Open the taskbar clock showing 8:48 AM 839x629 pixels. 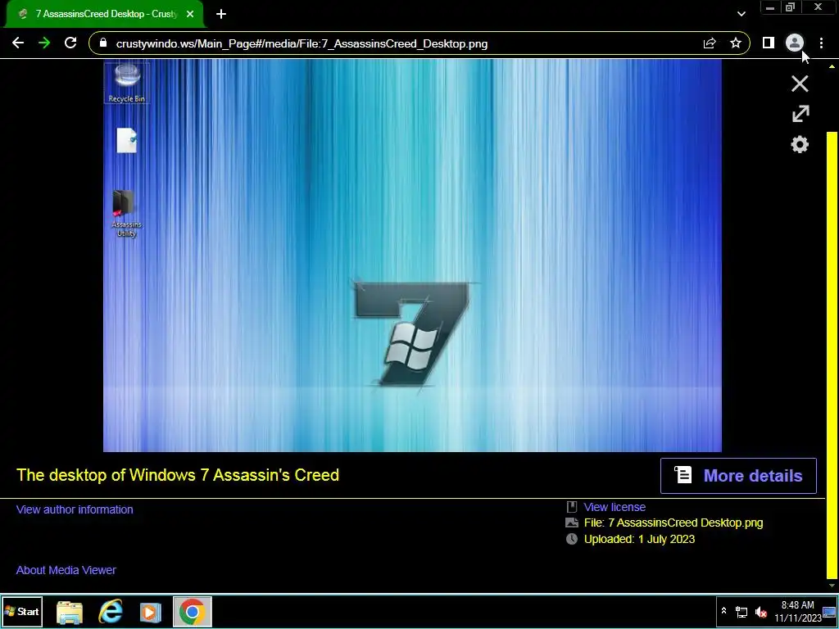(798, 612)
